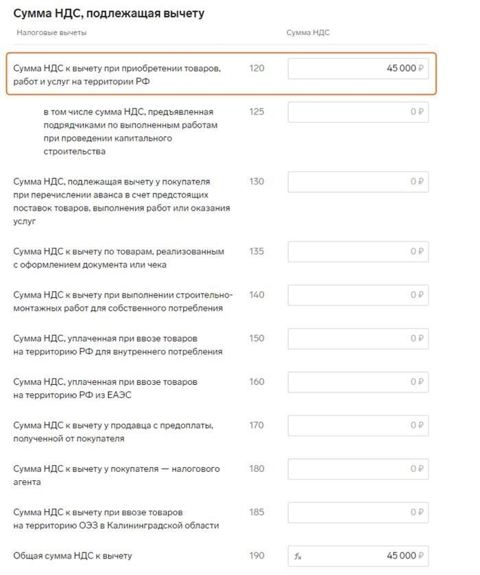The height and width of the screenshot is (575, 480).
Task: Click the "Сумма НДС" column header
Action: [x=308, y=32]
